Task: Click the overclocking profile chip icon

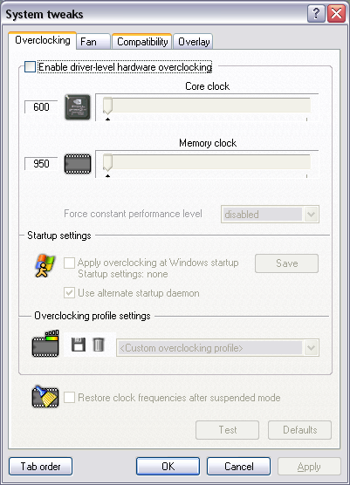Action: [x=45, y=344]
